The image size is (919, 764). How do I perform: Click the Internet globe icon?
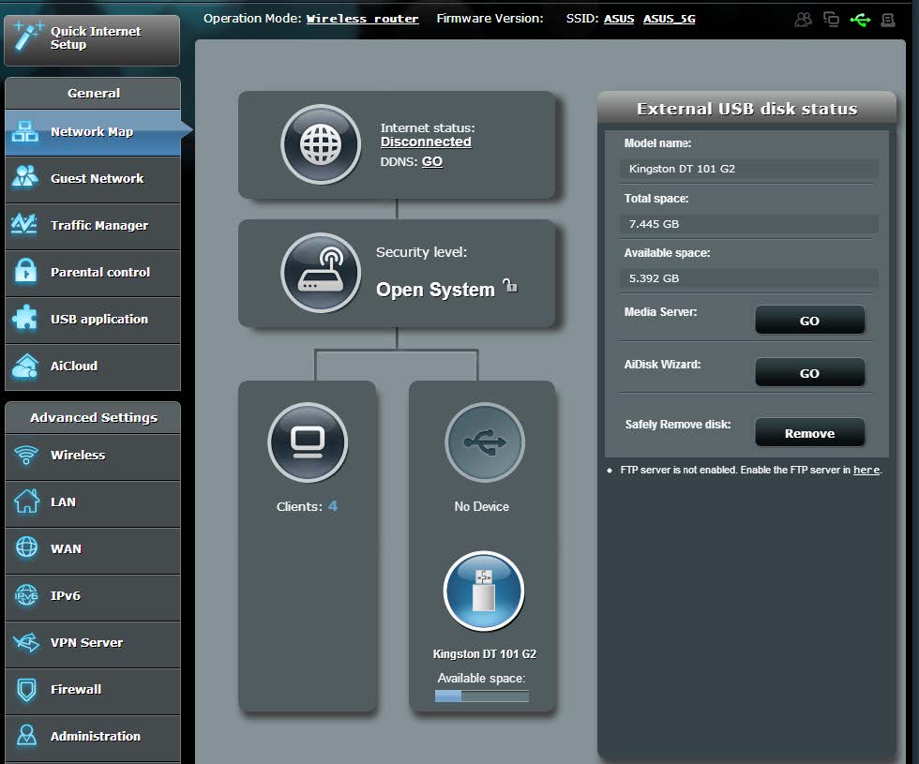(321, 144)
